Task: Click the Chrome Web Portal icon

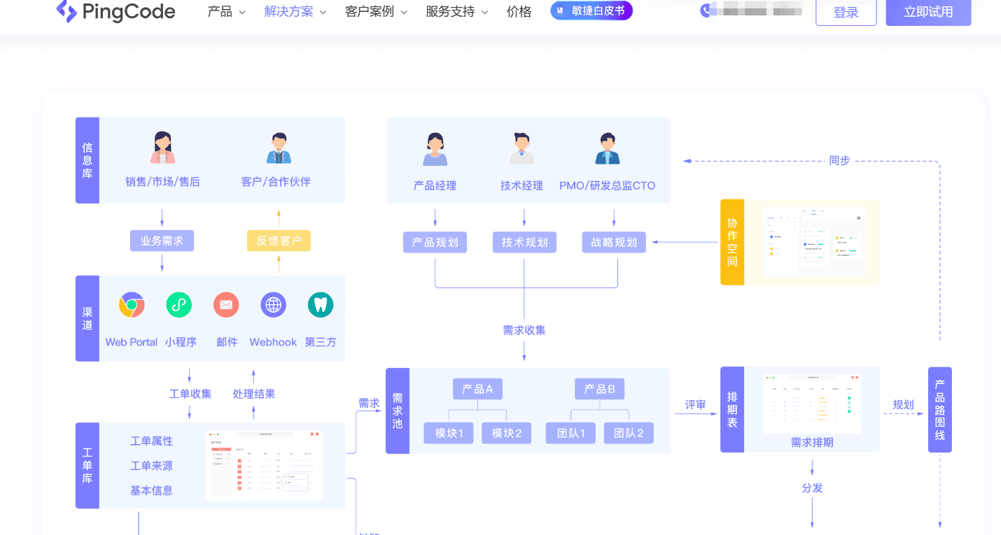Action: click(x=132, y=305)
